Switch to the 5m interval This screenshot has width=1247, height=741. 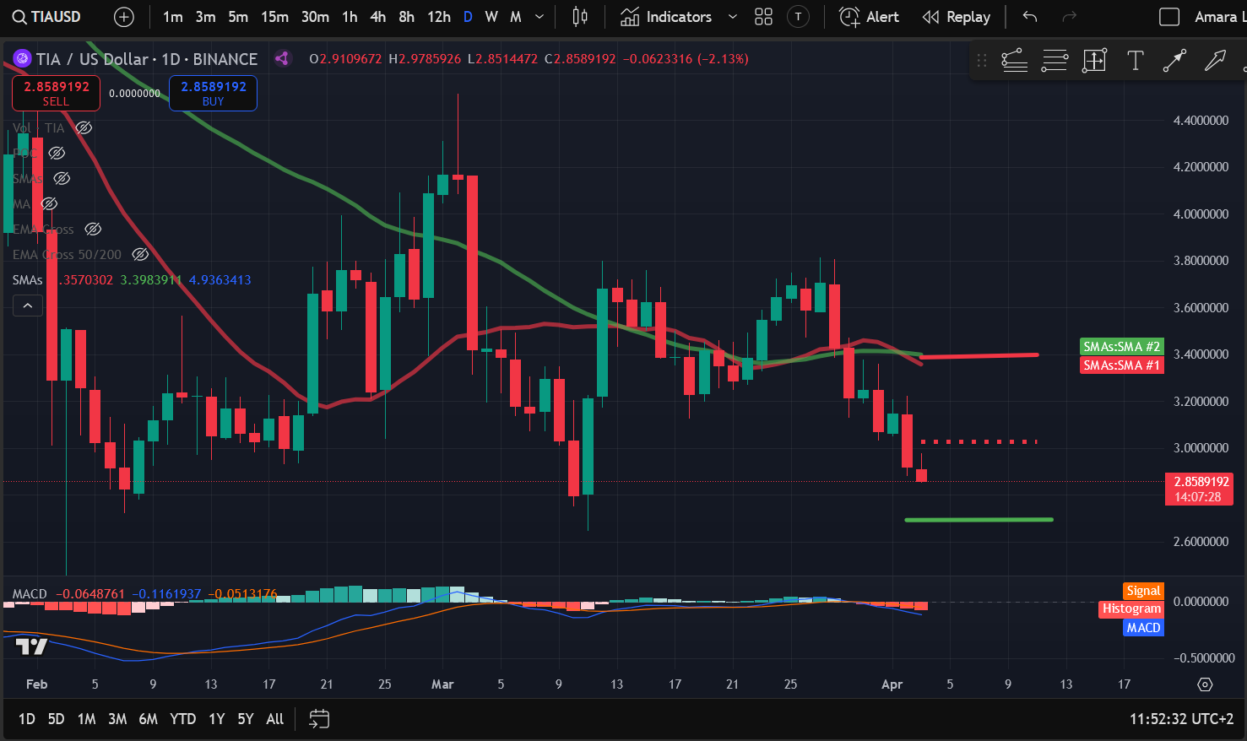(x=238, y=17)
